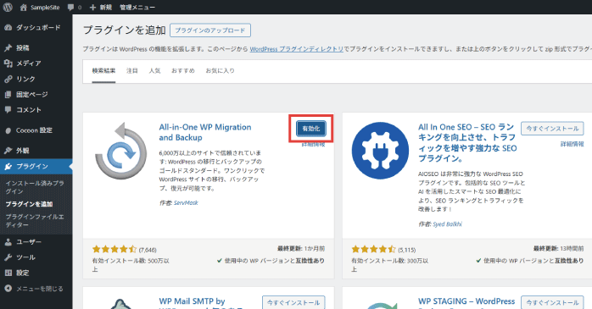Open メディア sidebar icon
592x309 pixels.
point(8,63)
